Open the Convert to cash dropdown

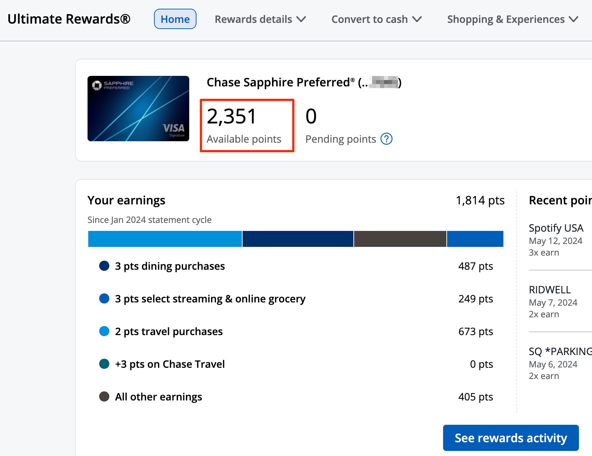coord(376,19)
